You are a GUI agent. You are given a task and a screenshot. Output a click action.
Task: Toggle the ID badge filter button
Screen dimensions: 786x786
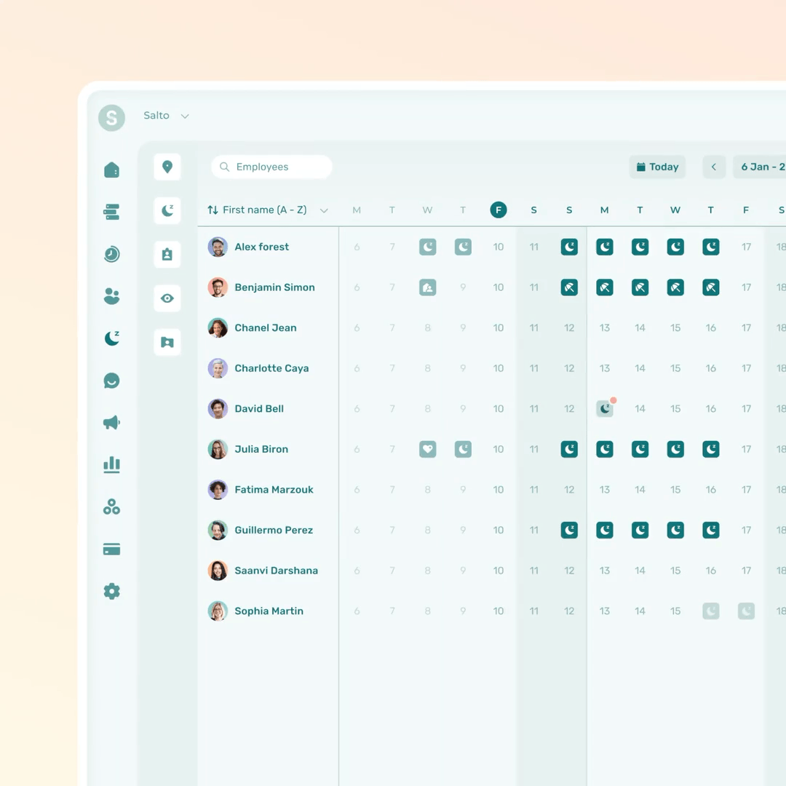click(x=167, y=255)
